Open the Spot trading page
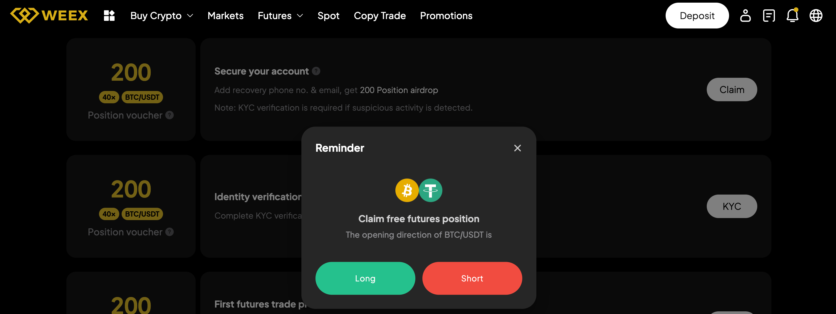 (328, 16)
